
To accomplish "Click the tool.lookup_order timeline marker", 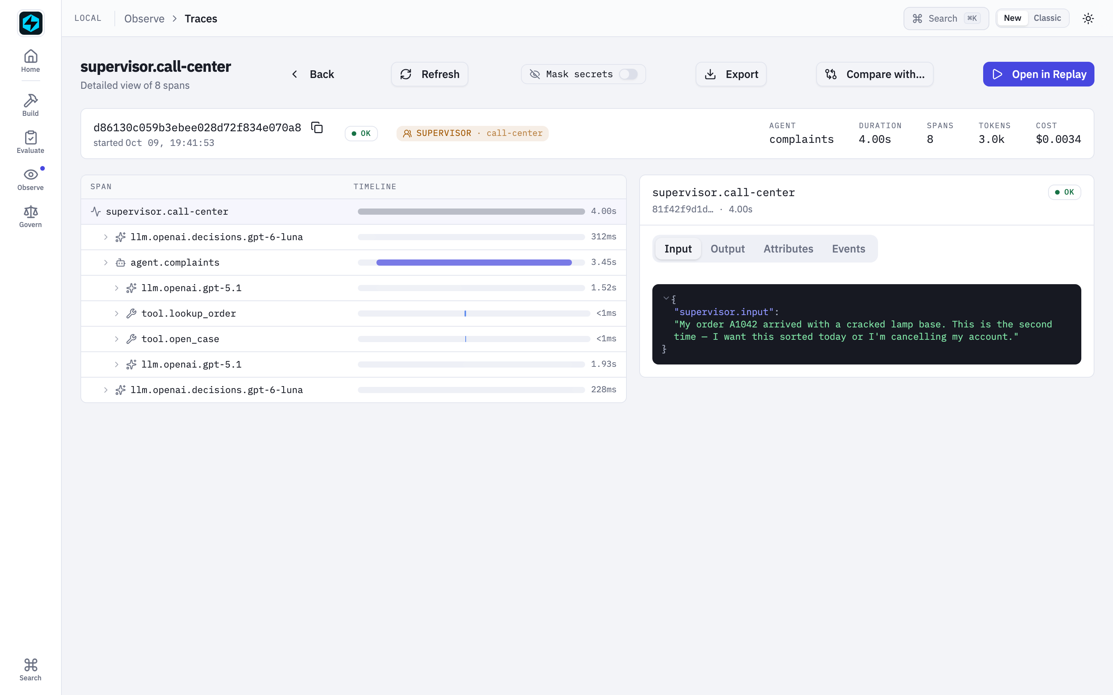I will point(465,314).
